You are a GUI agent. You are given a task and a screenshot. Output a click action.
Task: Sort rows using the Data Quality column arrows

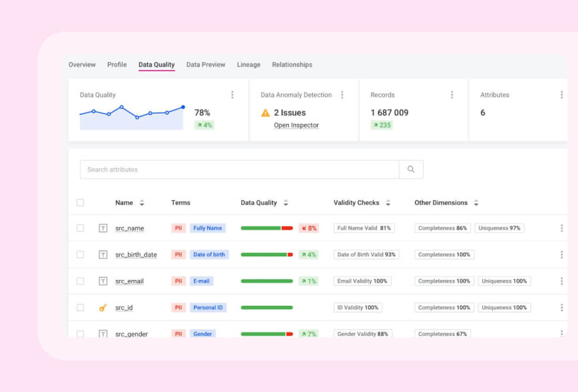coord(286,202)
